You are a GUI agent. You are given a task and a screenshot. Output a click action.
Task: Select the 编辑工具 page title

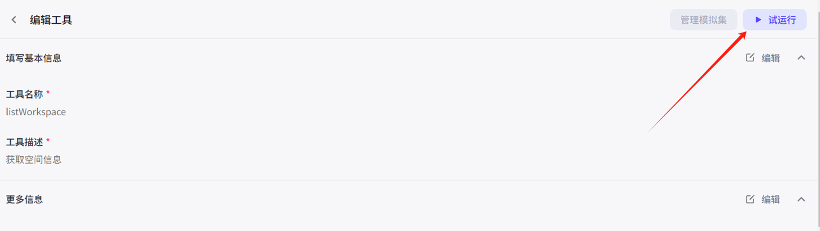coord(51,20)
